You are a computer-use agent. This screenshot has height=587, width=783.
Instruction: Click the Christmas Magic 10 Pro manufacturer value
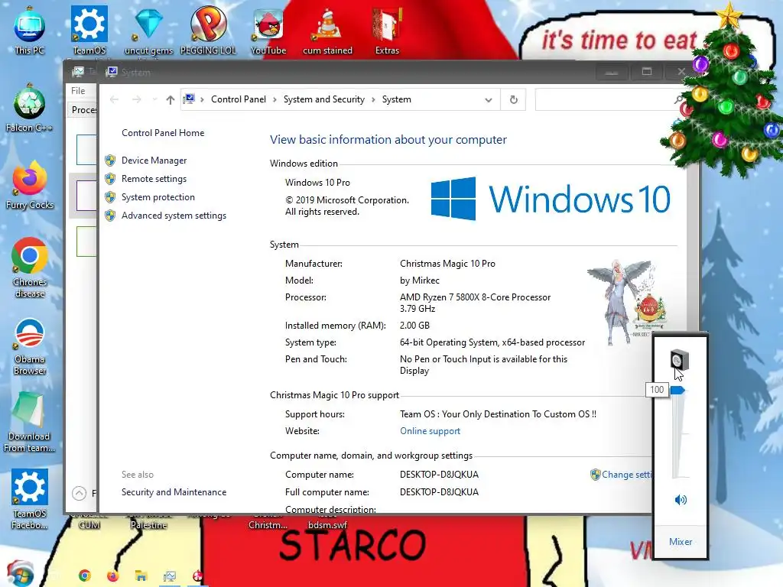(x=447, y=264)
